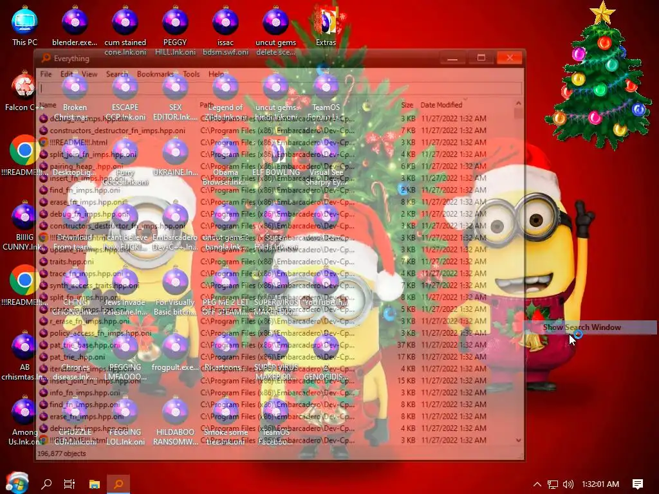Select the split_join_fn_imps.hpp.oni result
The image size is (659, 494).
pos(93,154)
